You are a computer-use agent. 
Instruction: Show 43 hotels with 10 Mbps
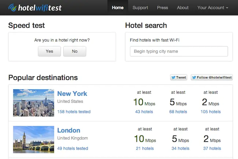coord(144,112)
